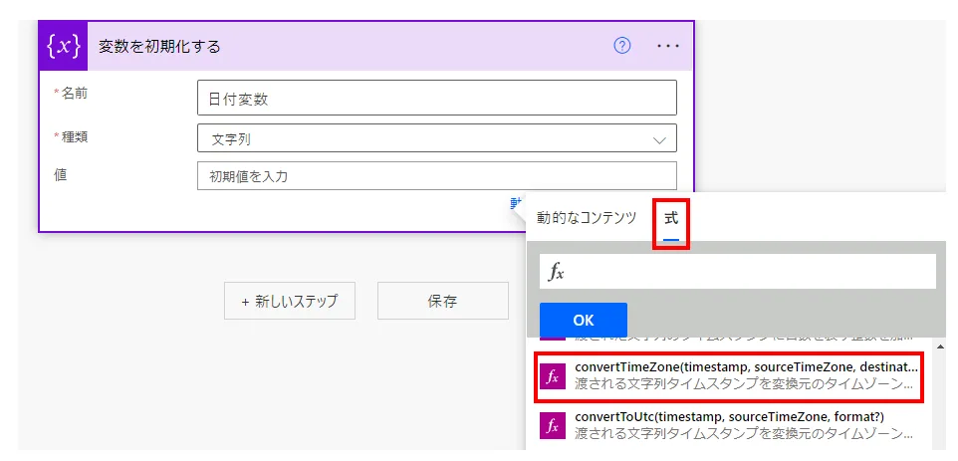Open the ellipsis more options menu
This screenshot has width=958, height=461.
668,46
